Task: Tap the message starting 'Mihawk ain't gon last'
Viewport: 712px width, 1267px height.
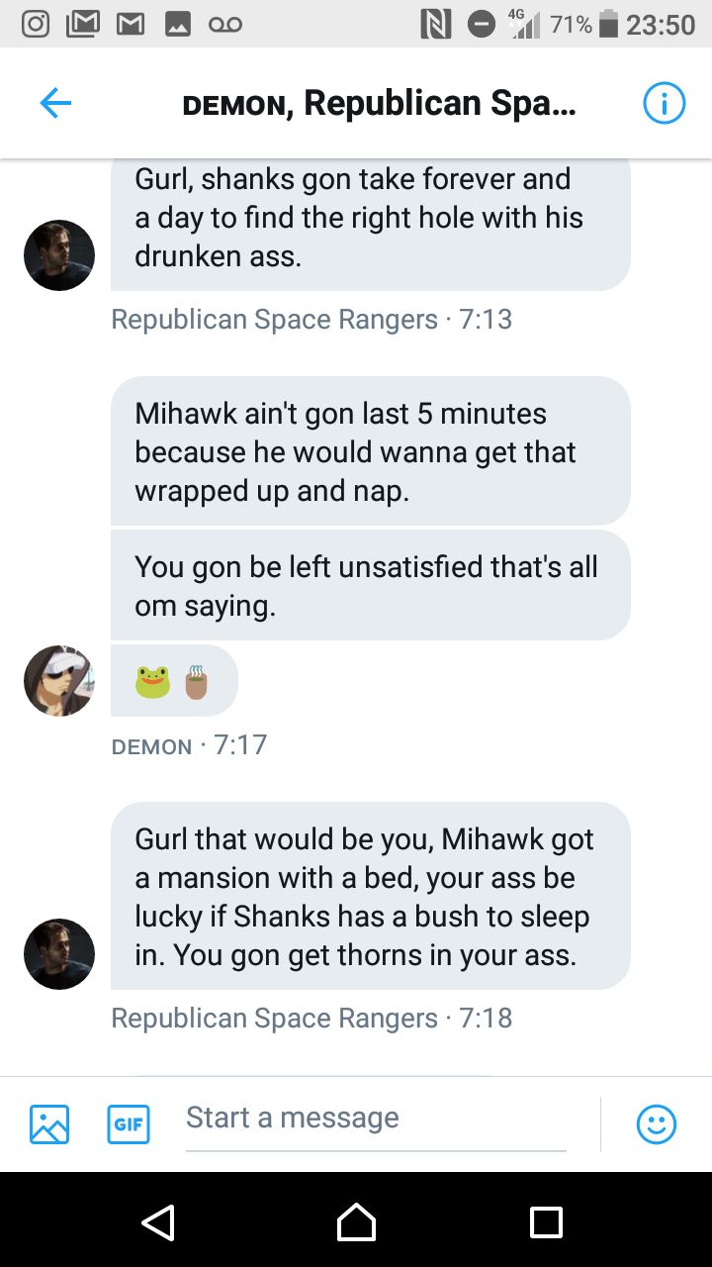Action: coord(370,451)
